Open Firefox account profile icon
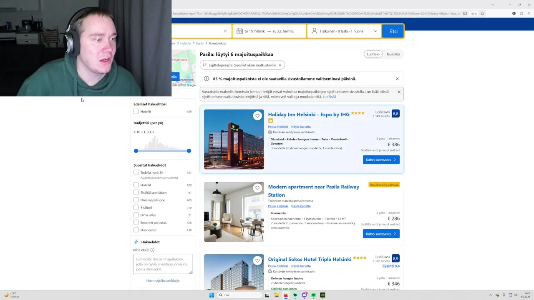 tap(514, 13)
